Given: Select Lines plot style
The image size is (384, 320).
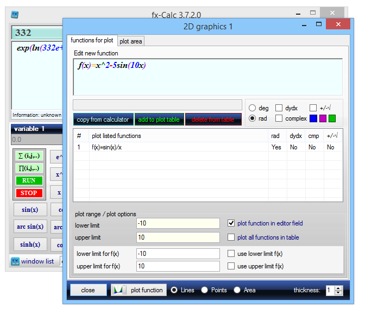Looking at the screenshot, I should click(174, 290).
